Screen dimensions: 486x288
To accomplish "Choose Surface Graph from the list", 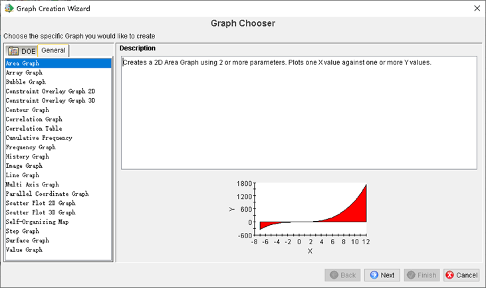I will pos(27,240).
